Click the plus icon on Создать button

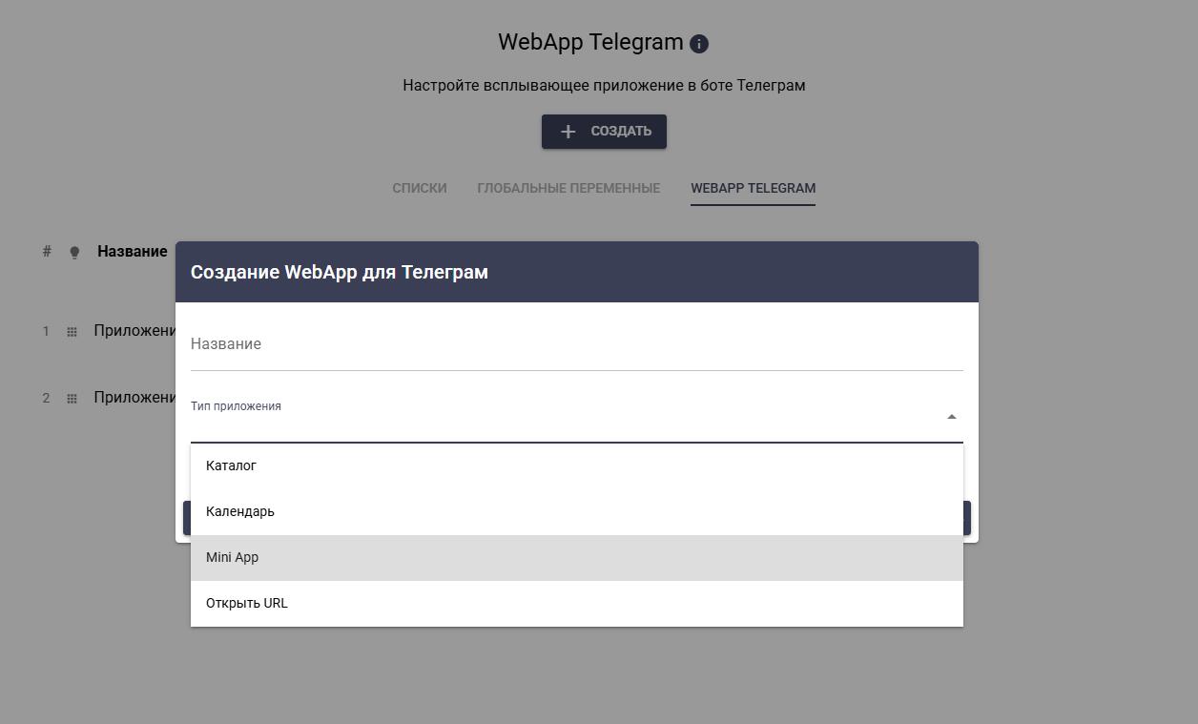pos(568,132)
